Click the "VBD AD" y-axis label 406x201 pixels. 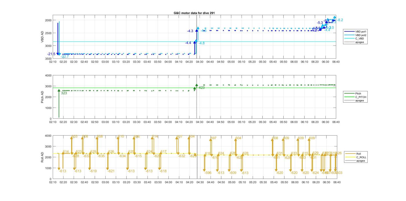(x=42, y=37)
